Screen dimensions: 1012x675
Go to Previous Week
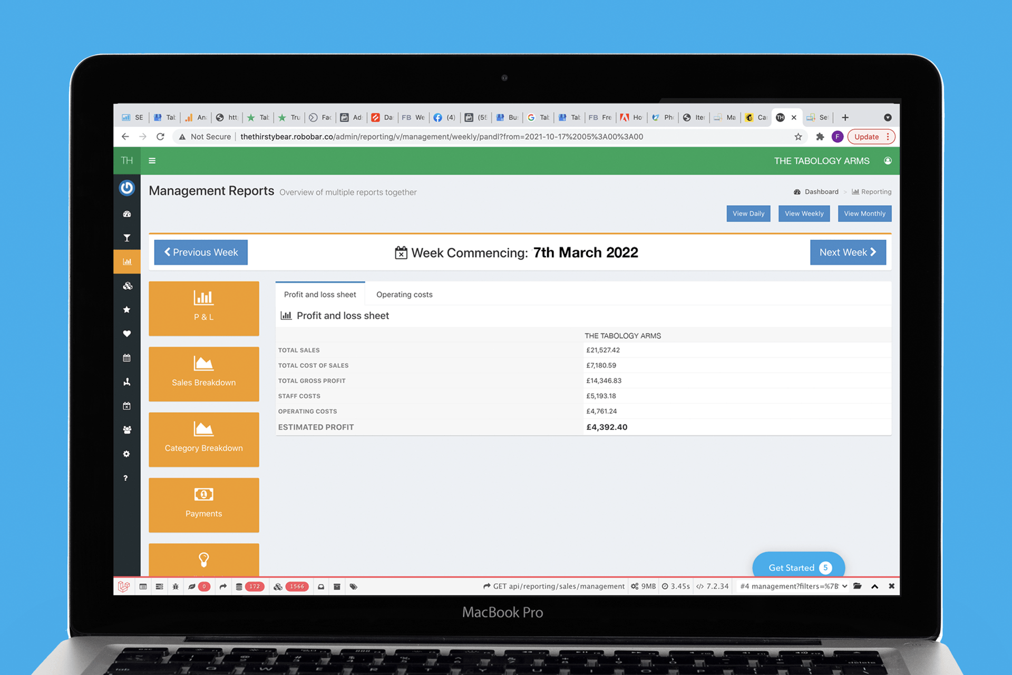(201, 252)
